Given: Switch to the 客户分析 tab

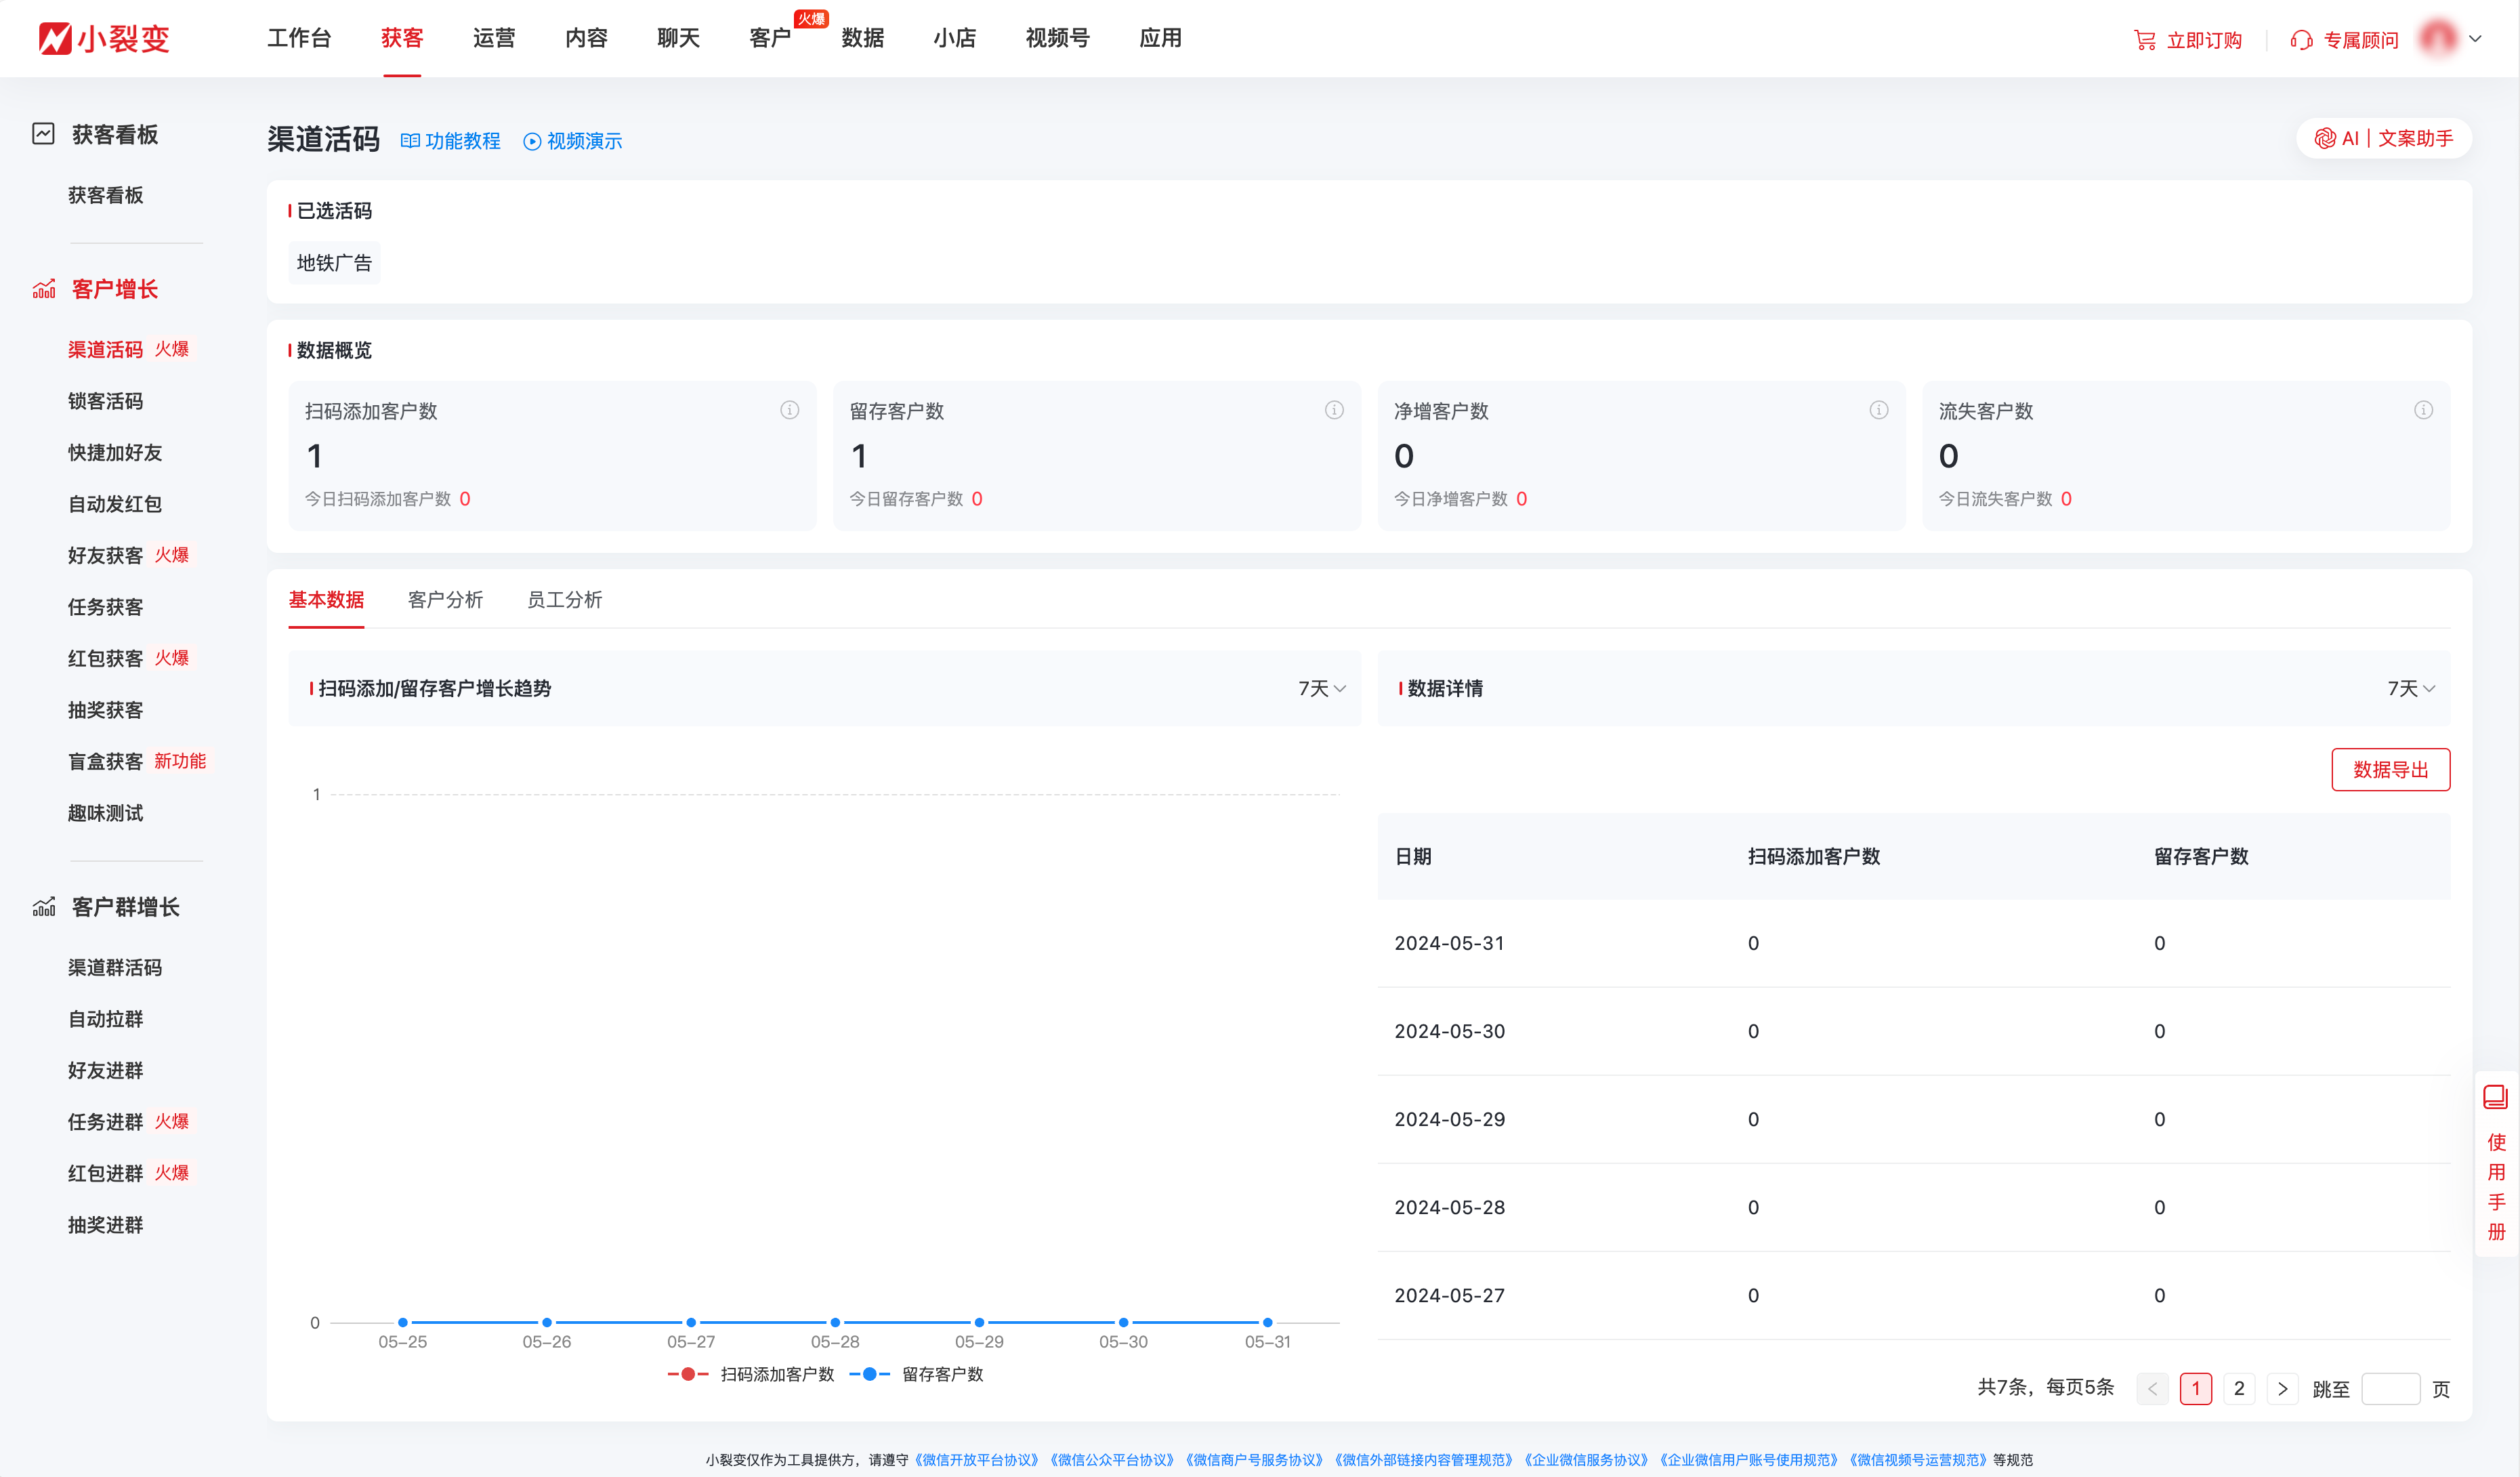Looking at the screenshot, I should coord(445,599).
